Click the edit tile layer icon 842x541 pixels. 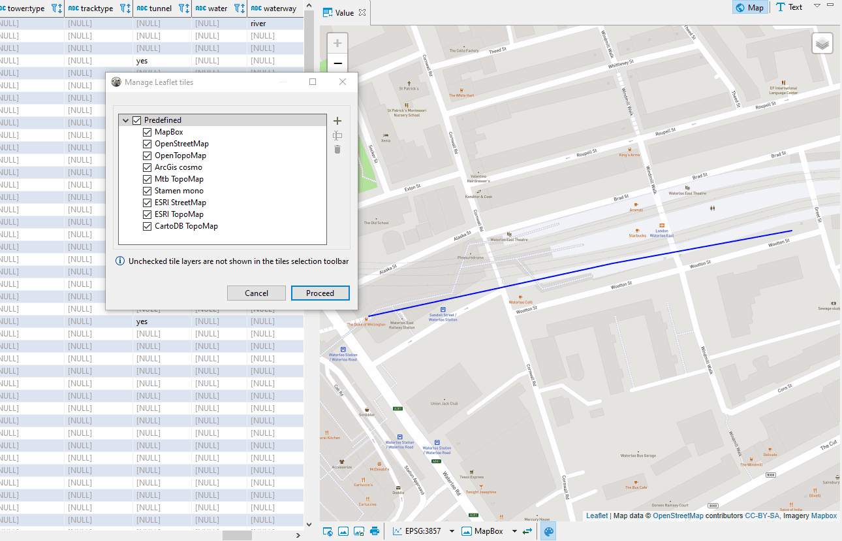coord(337,136)
